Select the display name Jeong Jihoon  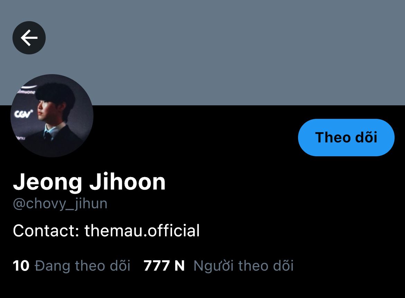tap(89, 182)
